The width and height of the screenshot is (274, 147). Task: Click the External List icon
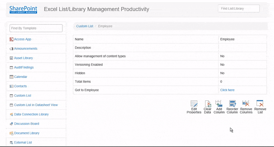11,143
